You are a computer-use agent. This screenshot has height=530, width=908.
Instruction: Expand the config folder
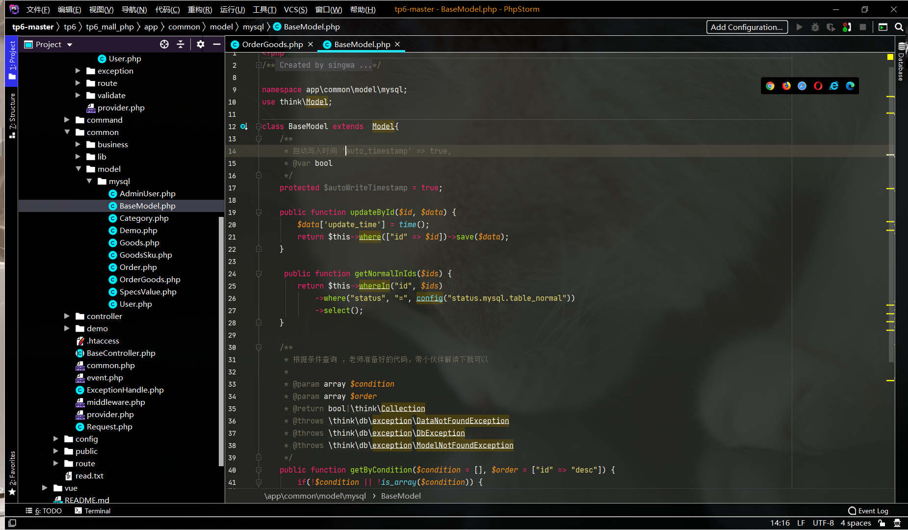[x=55, y=439]
